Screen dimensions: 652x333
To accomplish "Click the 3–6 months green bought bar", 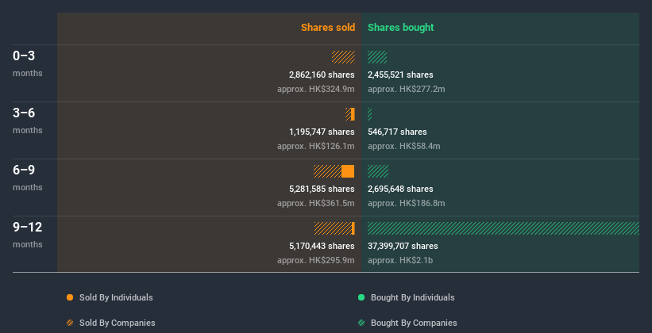I will tap(369, 114).
